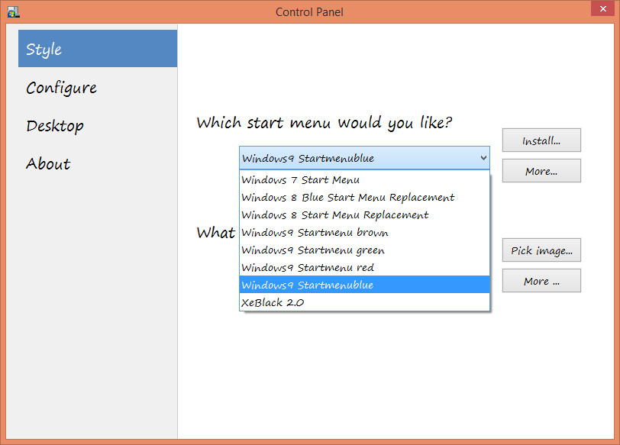The width and height of the screenshot is (620, 445).
Task: Close the Control Panel window
Action: 603,8
